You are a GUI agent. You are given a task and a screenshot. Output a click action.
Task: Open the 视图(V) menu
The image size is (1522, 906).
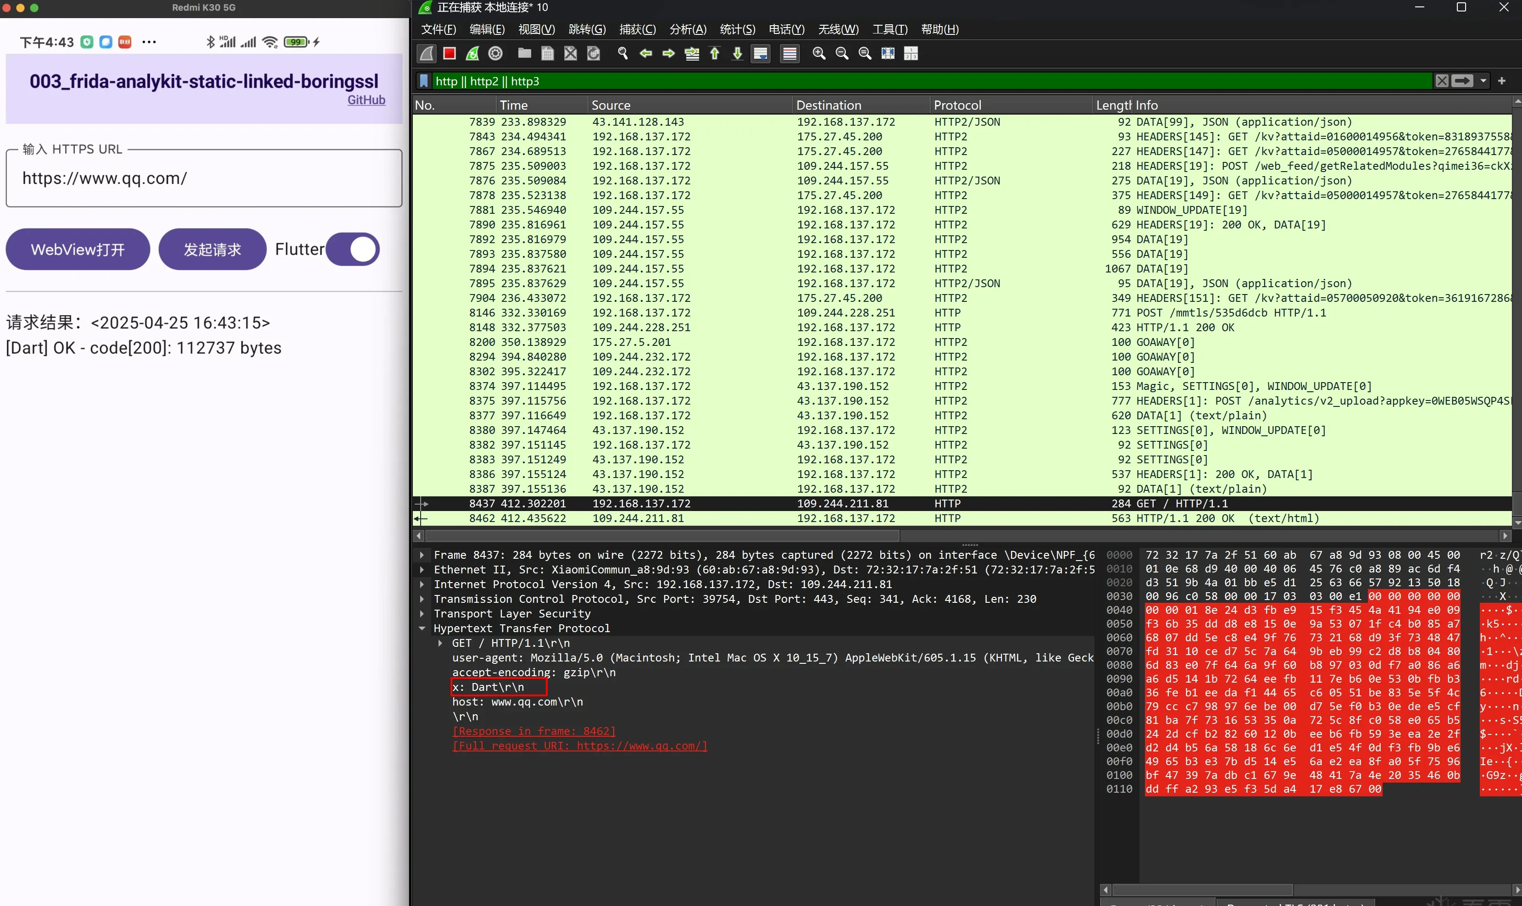[x=537, y=29]
